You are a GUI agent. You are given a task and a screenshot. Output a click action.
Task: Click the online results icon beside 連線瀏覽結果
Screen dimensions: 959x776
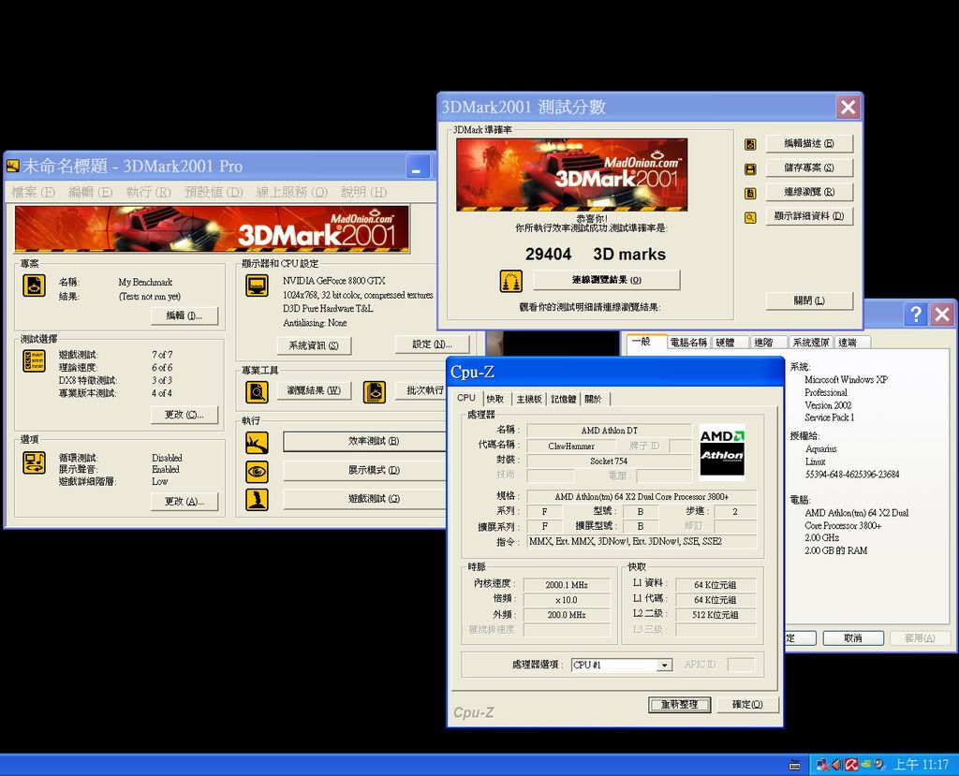pos(511,282)
